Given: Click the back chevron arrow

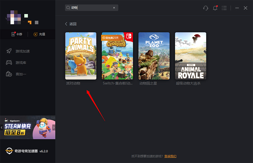Looking at the screenshot, I should click(66, 24).
